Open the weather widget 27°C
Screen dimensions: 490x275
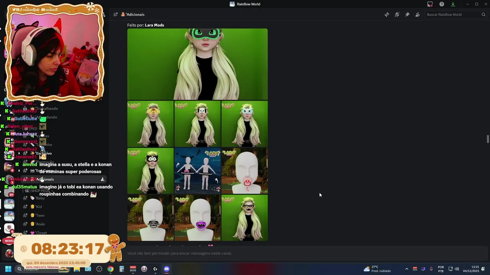pyautogui.click(x=377, y=269)
